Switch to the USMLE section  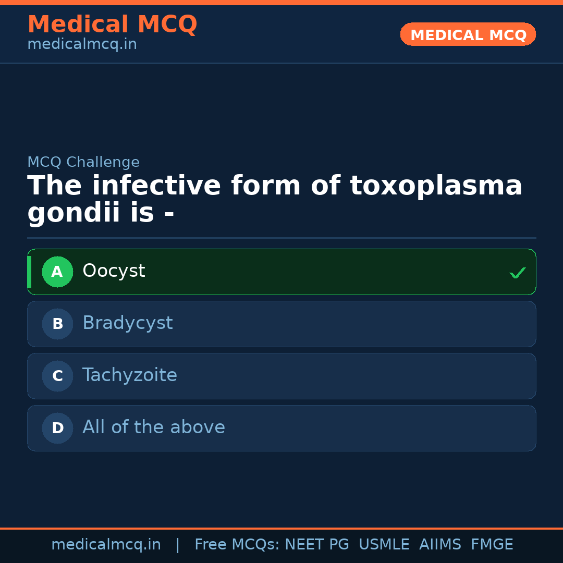384,544
